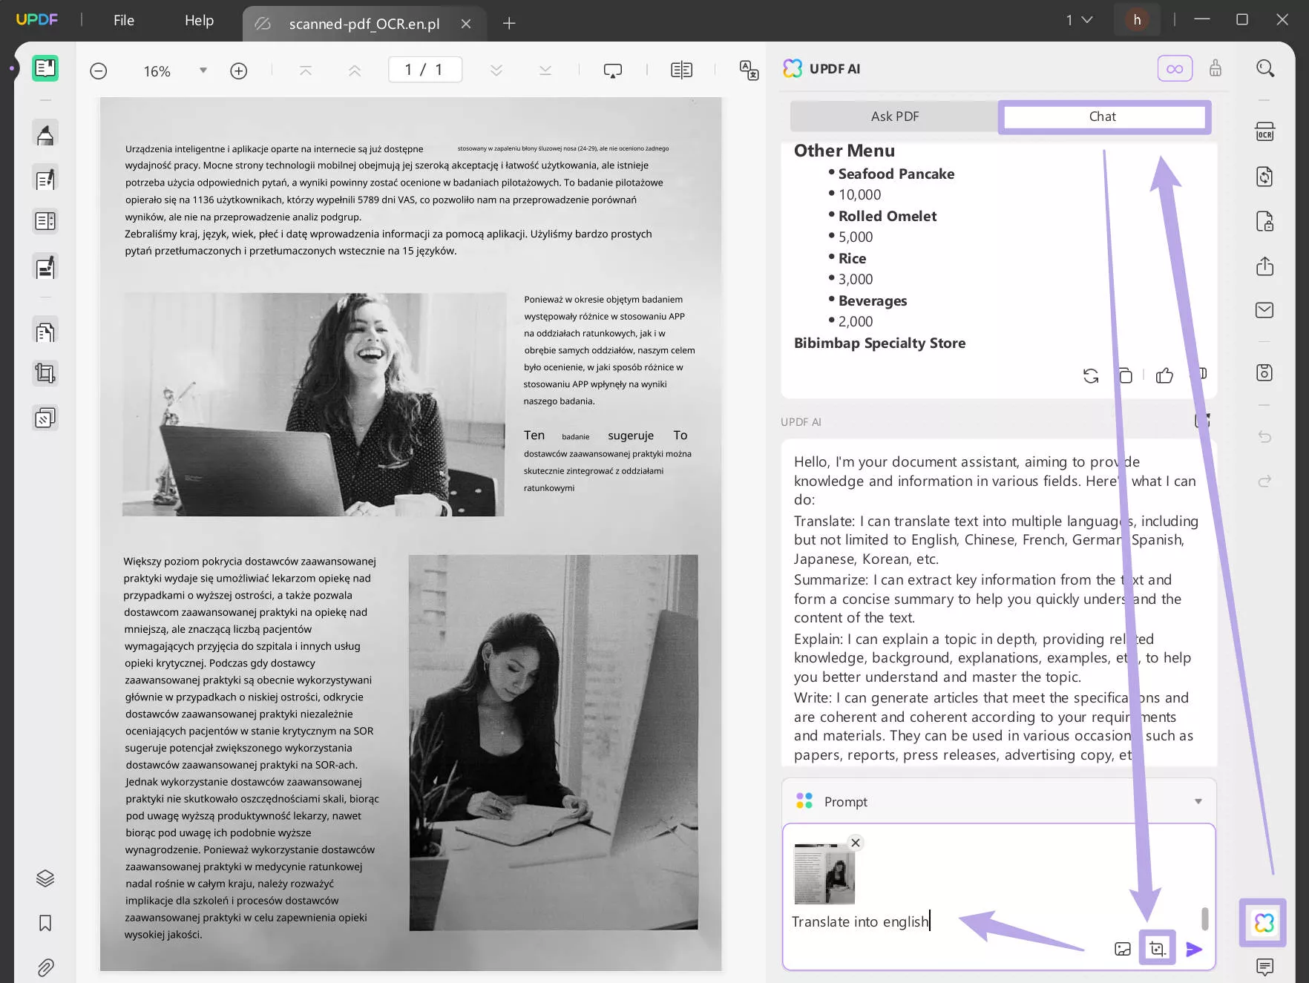Open the Crop Pages tool

(x=45, y=372)
